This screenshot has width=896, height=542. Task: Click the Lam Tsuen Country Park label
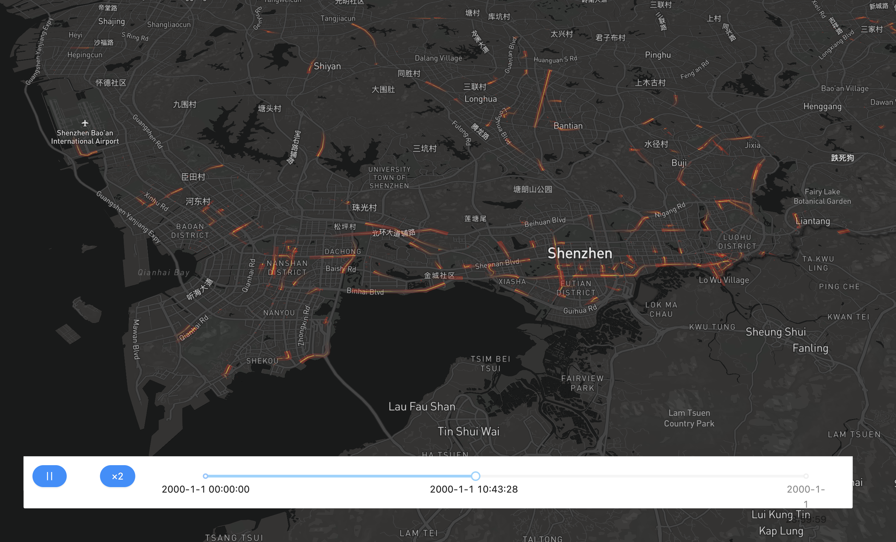pyautogui.click(x=689, y=418)
